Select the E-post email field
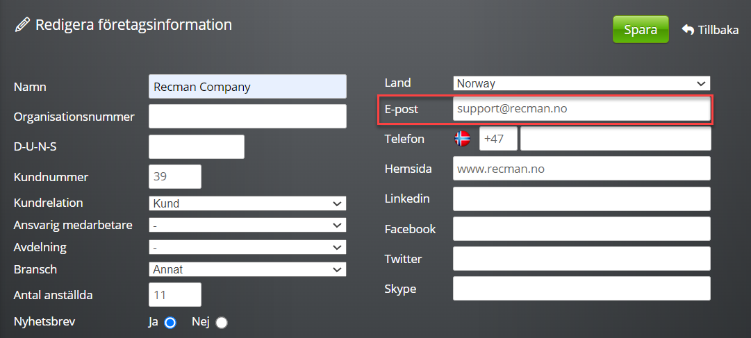The height and width of the screenshot is (338, 751). (581, 109)
